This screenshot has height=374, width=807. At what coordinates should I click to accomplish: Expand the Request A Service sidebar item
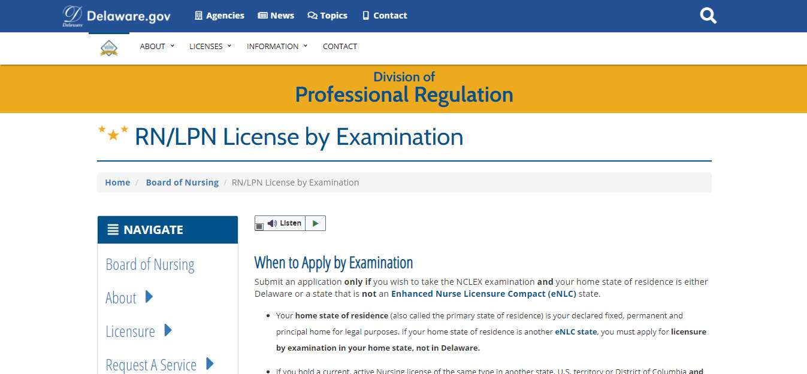[x=210, y=364]
